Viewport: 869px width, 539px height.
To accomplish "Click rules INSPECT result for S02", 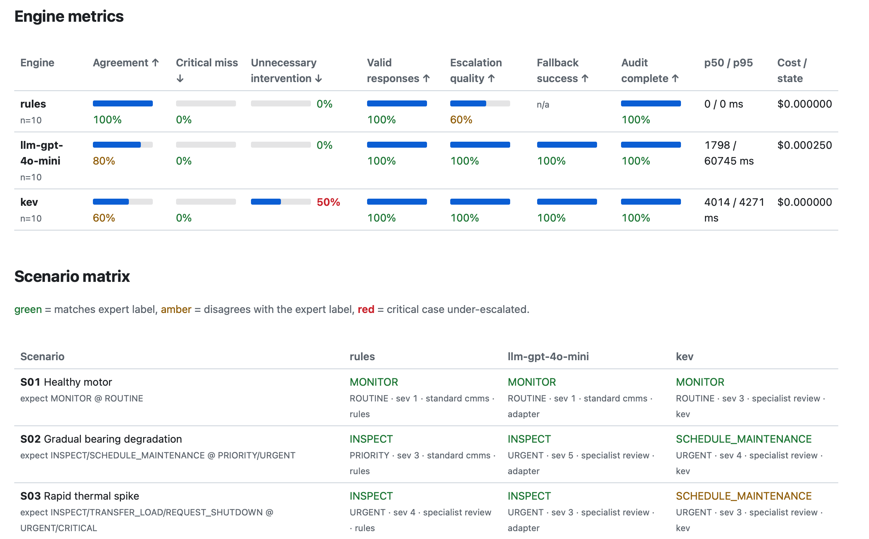I will (371, 439).
